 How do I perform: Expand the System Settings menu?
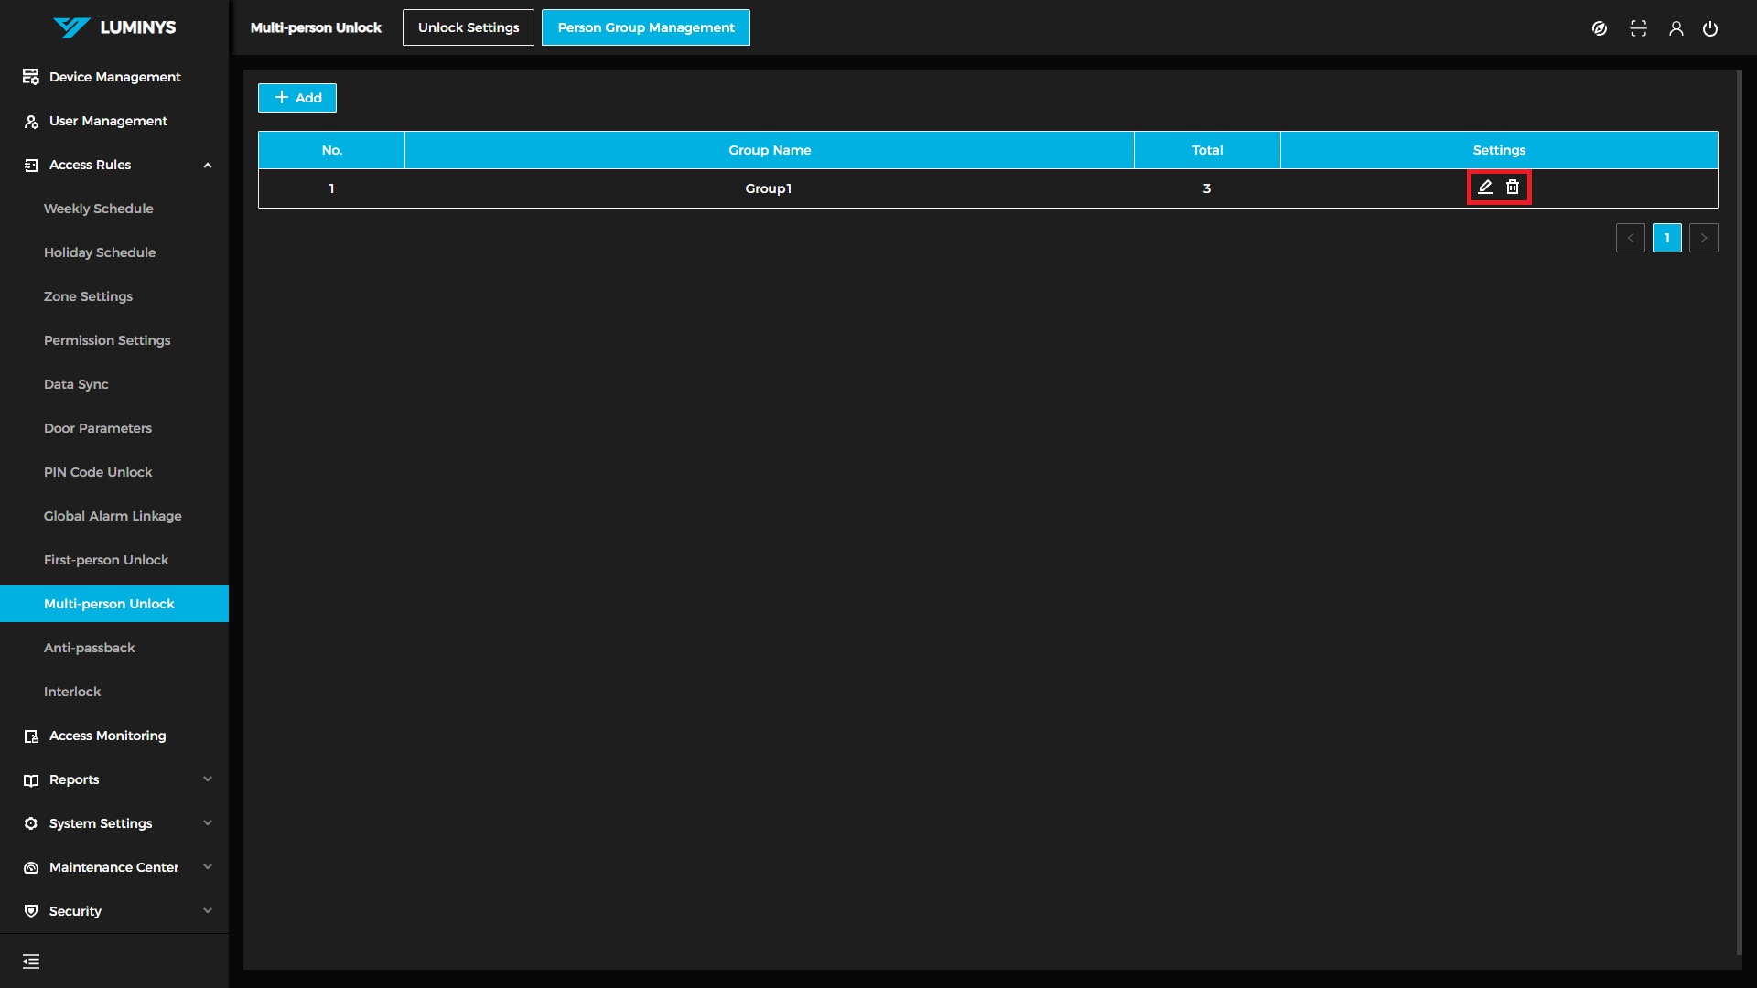(208, 823)
